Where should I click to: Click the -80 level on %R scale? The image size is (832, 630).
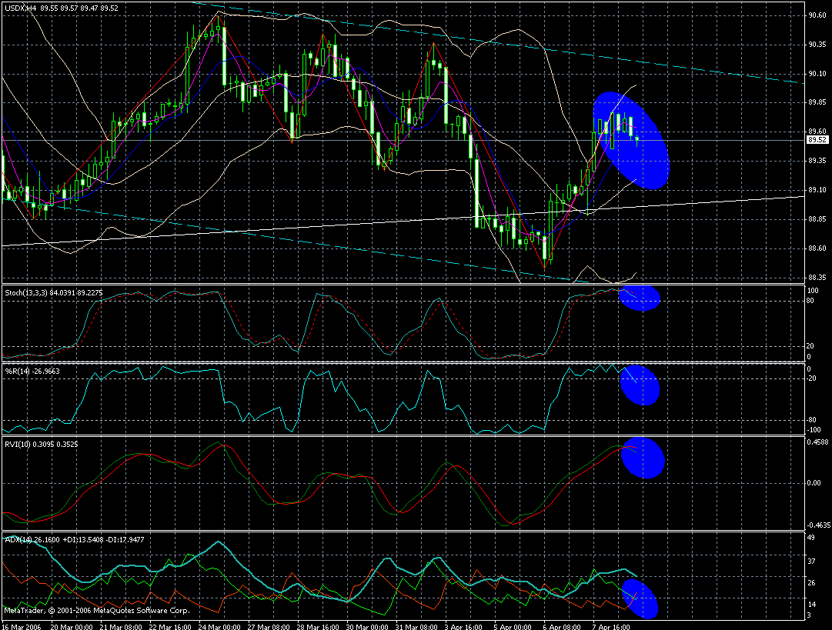click(812, 420)
